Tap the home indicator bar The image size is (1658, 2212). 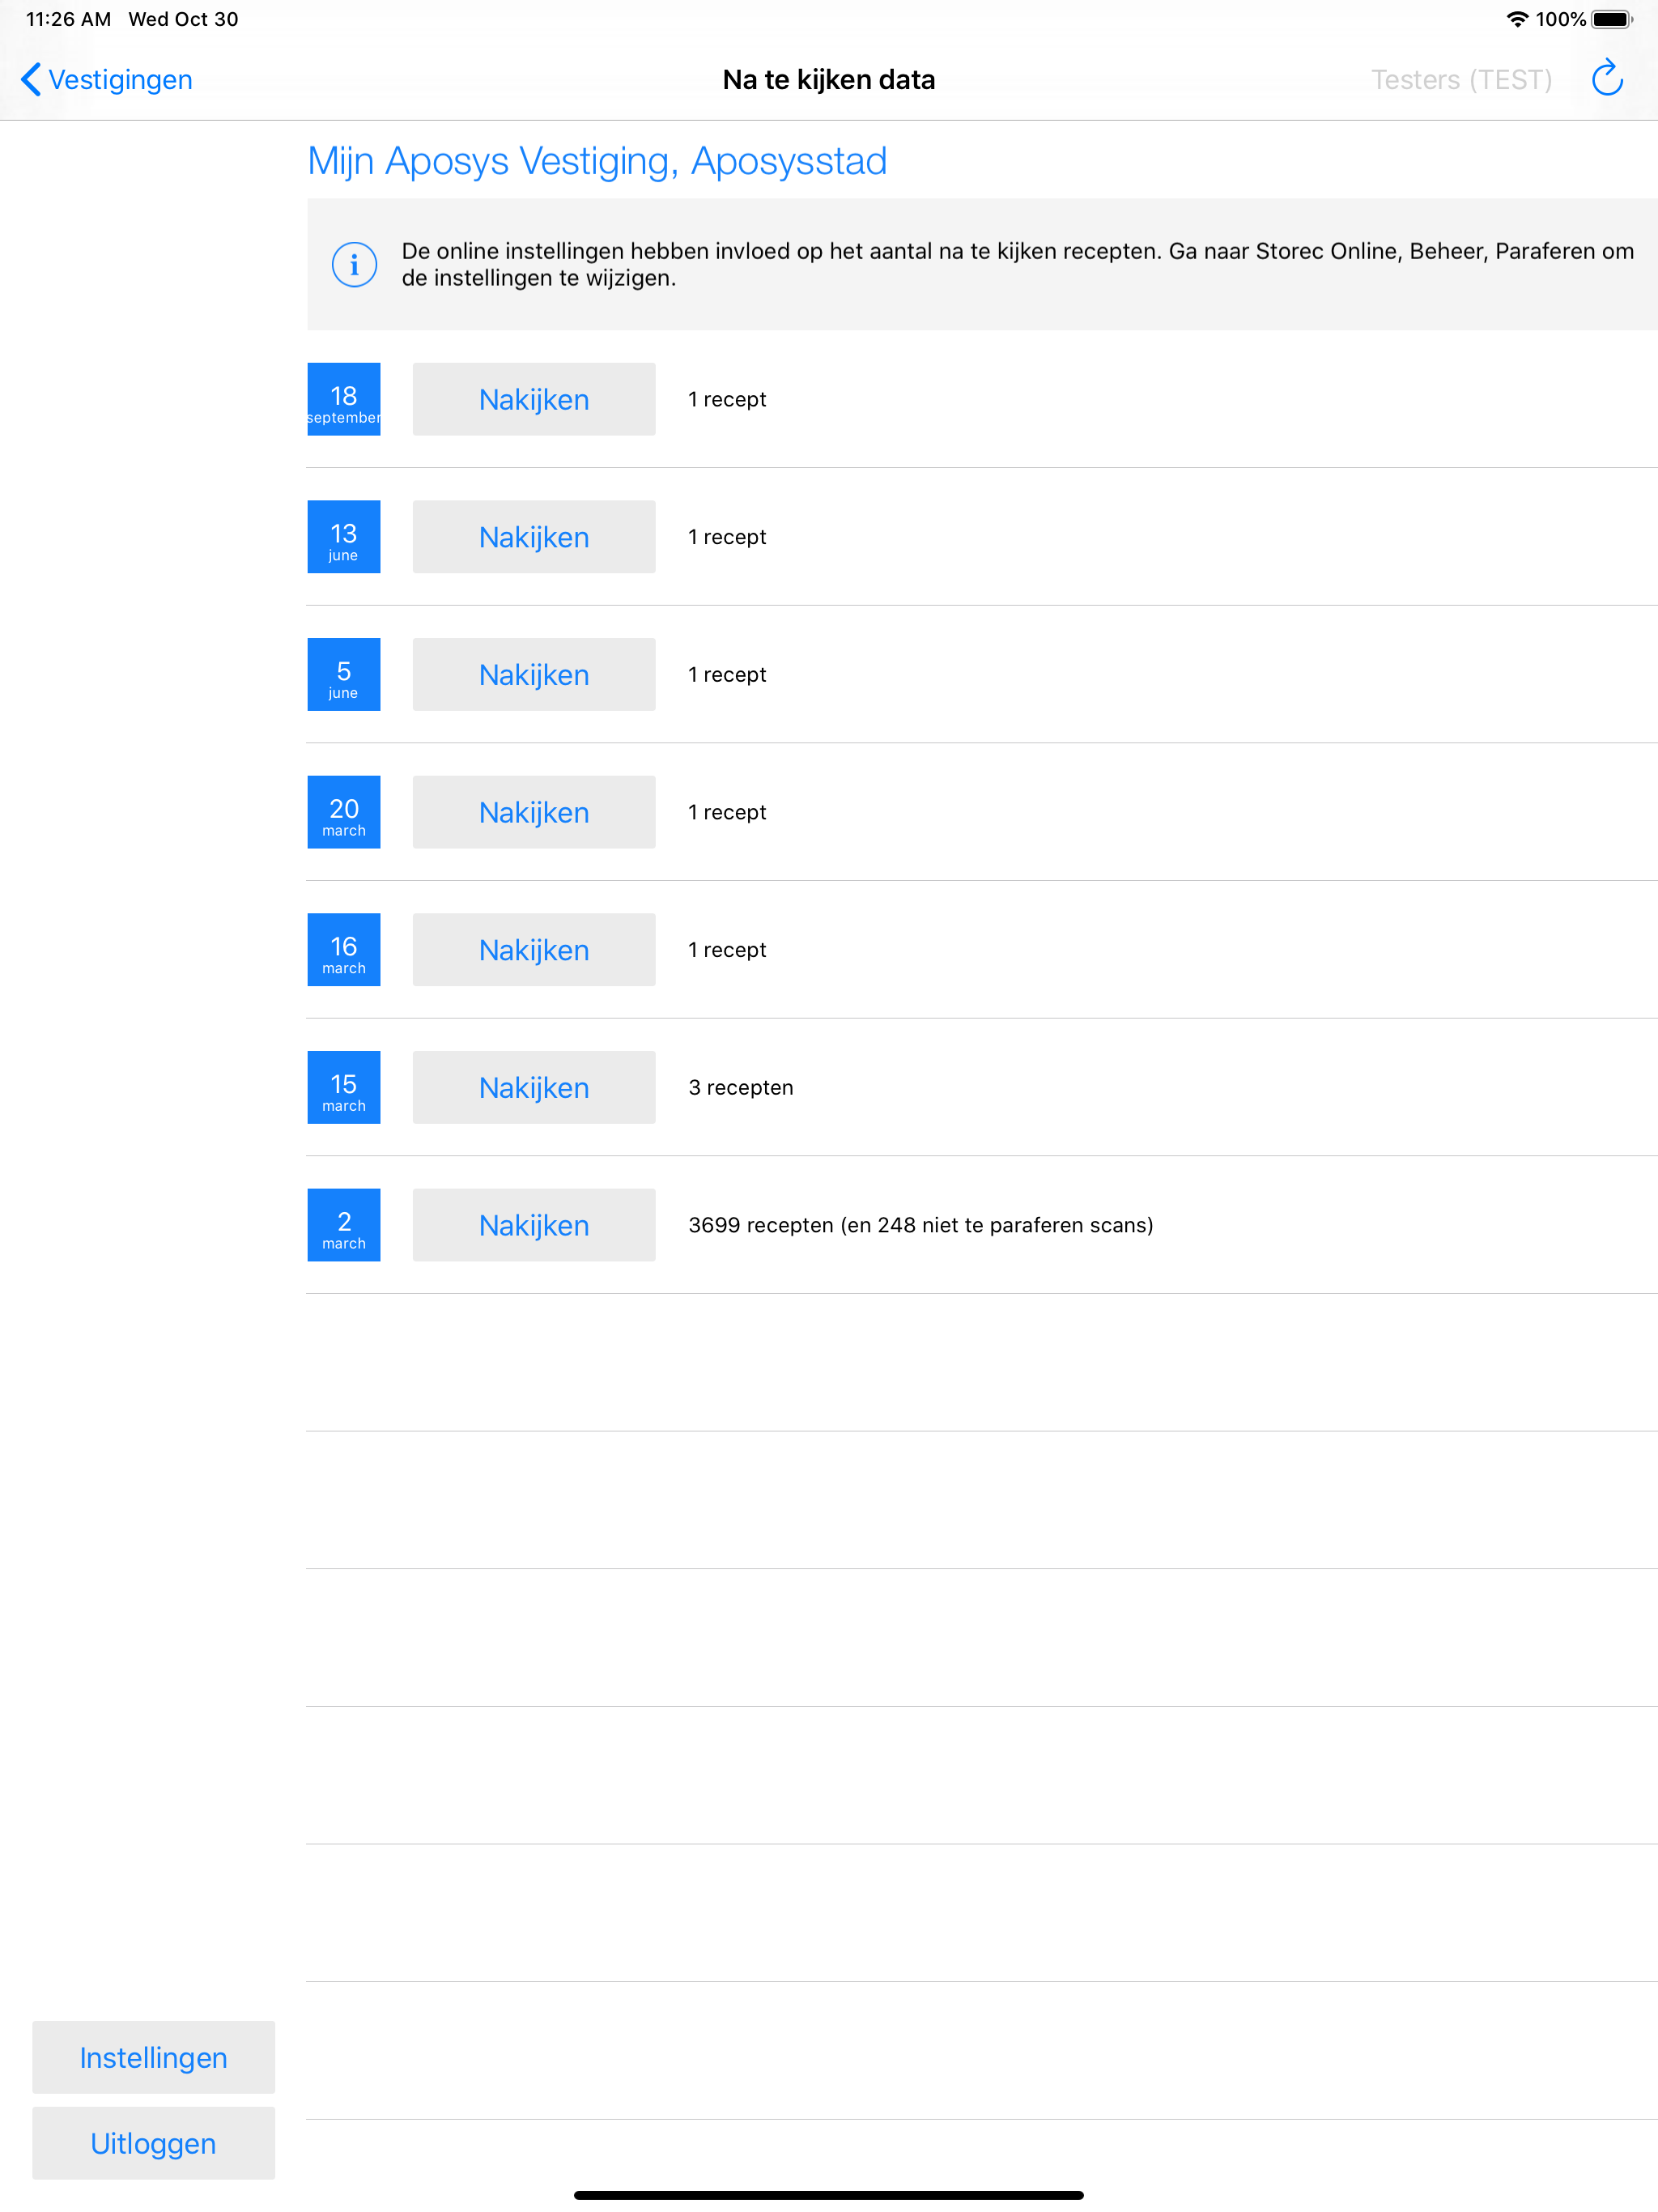(x=829, y=2195)
